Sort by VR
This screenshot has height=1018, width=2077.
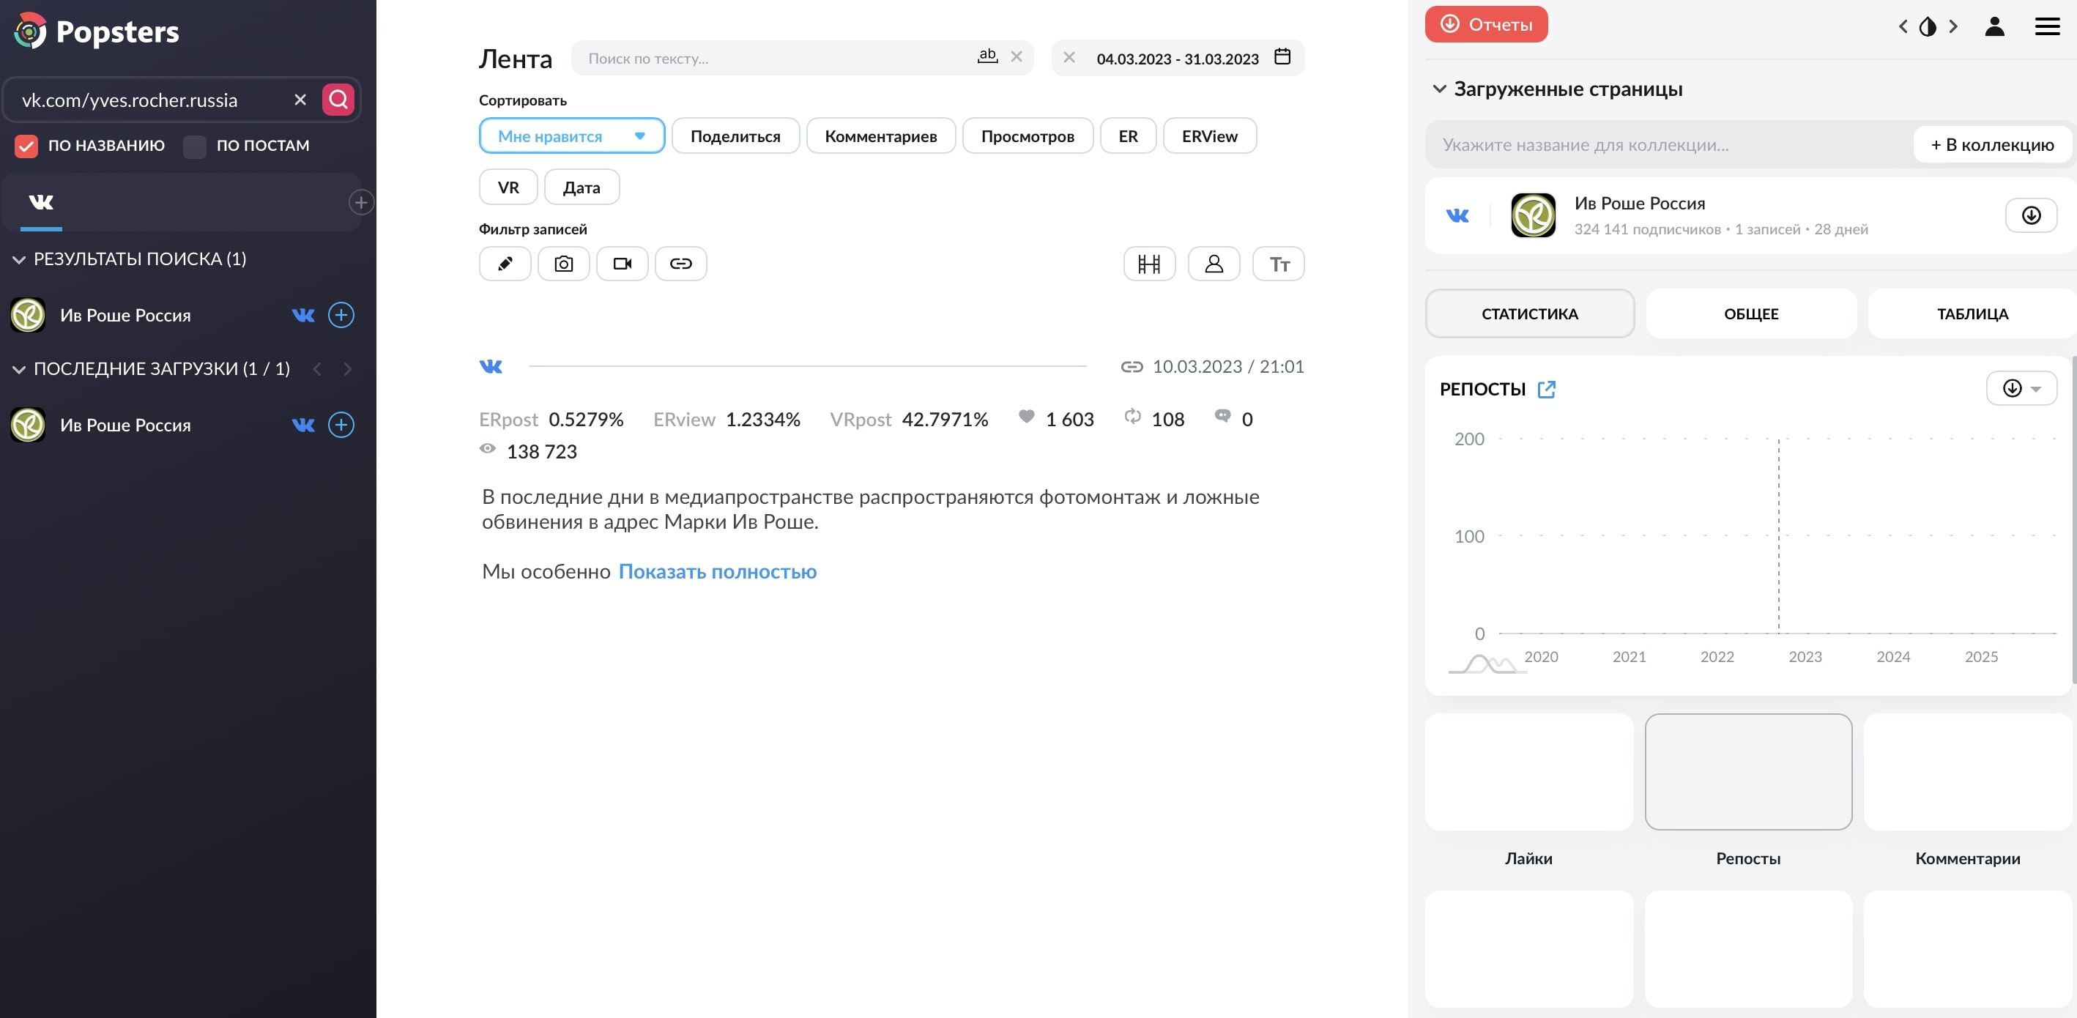point(508,187)
